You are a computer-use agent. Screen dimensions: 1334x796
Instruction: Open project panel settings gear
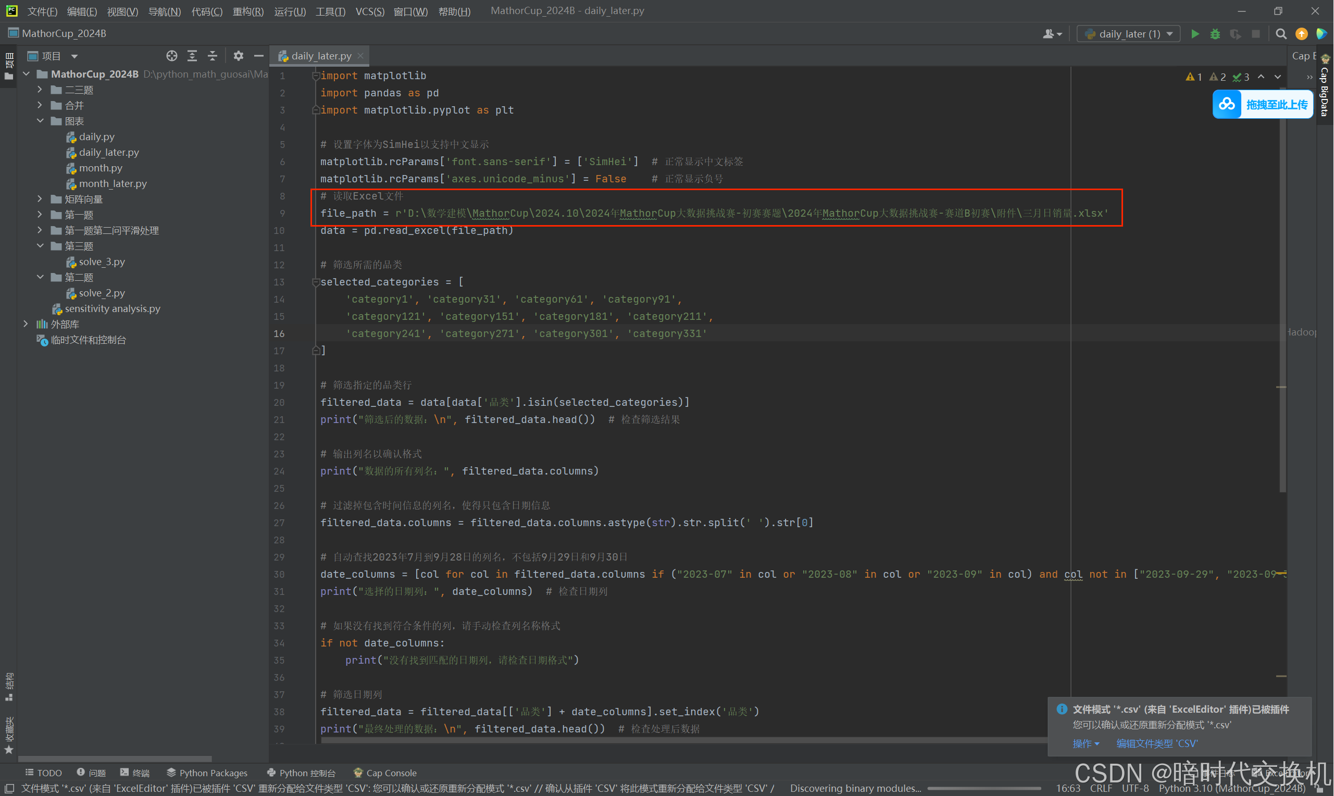pyautogui.click(x=239, y=56)
